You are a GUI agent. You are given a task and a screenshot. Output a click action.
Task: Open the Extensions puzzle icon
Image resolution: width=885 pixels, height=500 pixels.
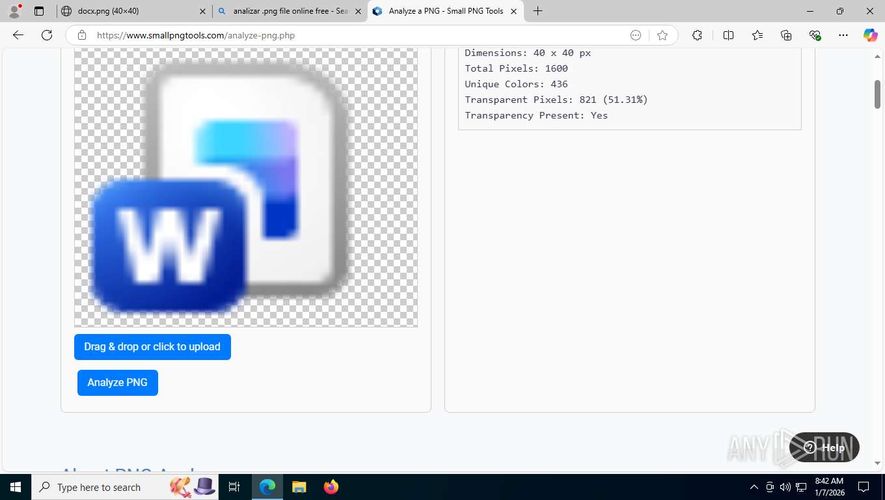pyautogui.click(x=697, y=35)
